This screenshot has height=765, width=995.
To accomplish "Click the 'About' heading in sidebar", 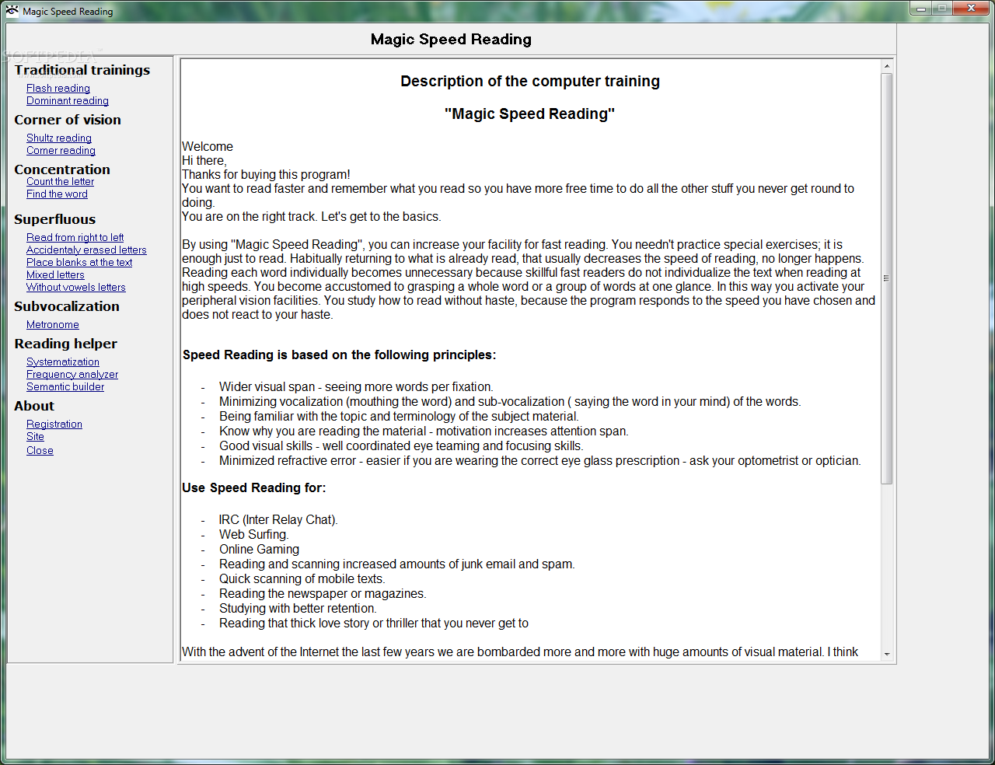I will pos(34,406).
